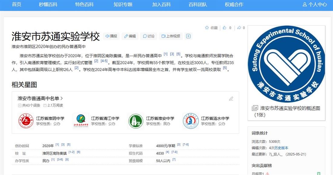Screen dimensions: 333x175
Task: Click reference [7-8] in 学费标准 row
Action: click(x=186, y=144)
